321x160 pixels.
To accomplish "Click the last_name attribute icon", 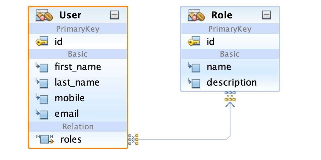I will click(42, 83).
